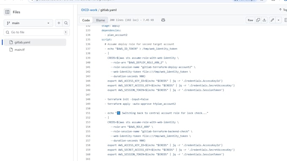
Task: Focus the Go to file search field
Action: click(x=37, y=32)
